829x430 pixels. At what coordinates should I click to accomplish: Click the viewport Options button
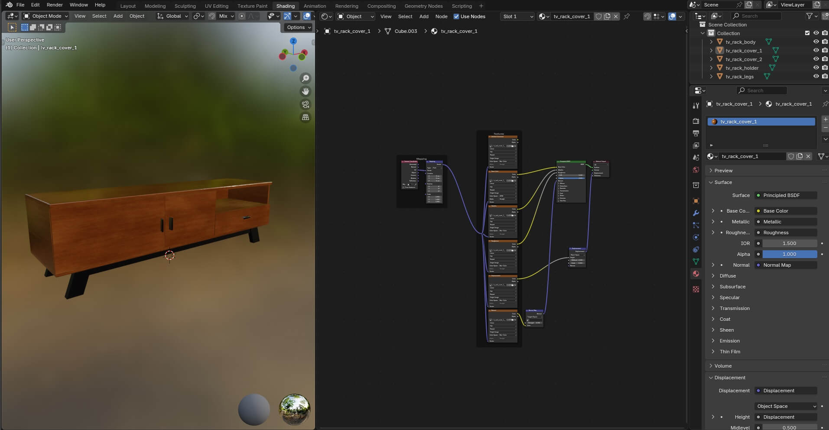click(299, 27)
